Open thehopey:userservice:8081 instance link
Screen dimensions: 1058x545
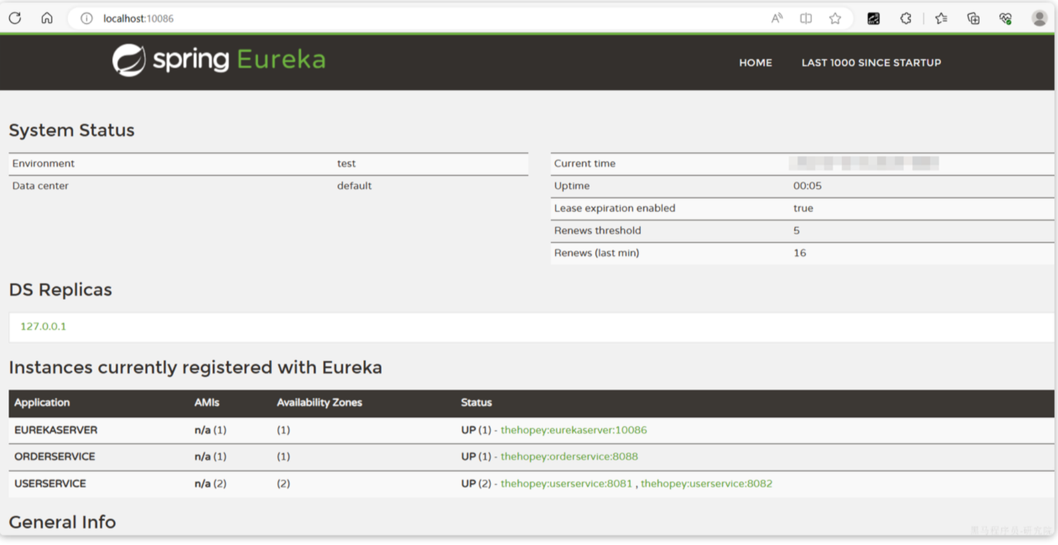566,483
